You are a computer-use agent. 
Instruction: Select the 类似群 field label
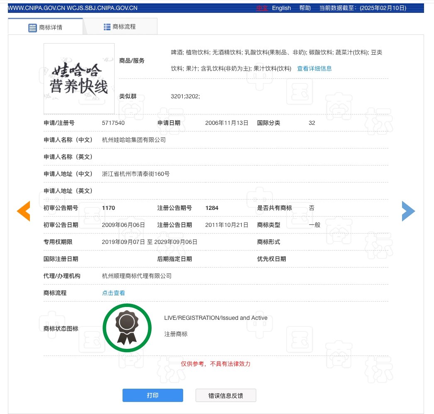click(x=128, y=96)
